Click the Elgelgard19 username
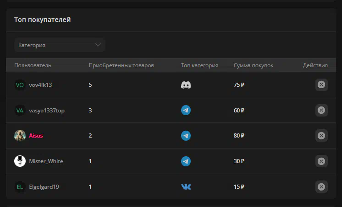 pos(44,187)
